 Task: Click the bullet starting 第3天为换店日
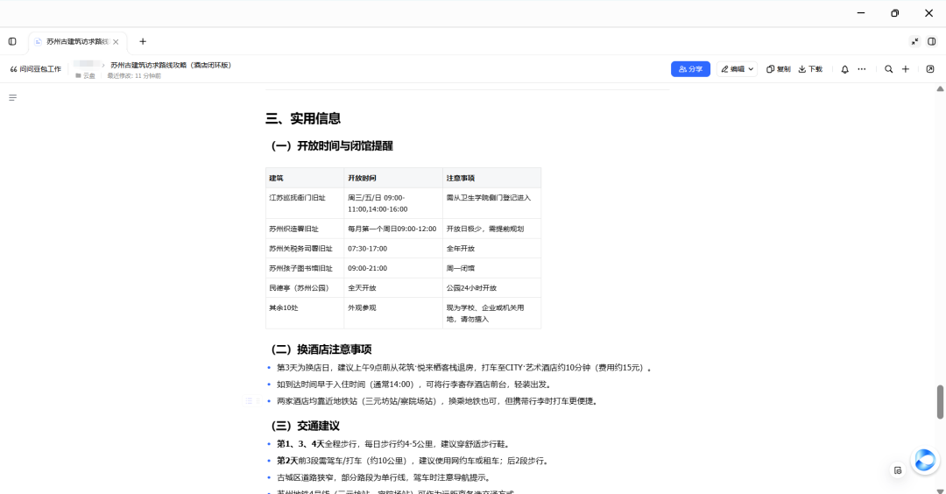coord(464,368)
